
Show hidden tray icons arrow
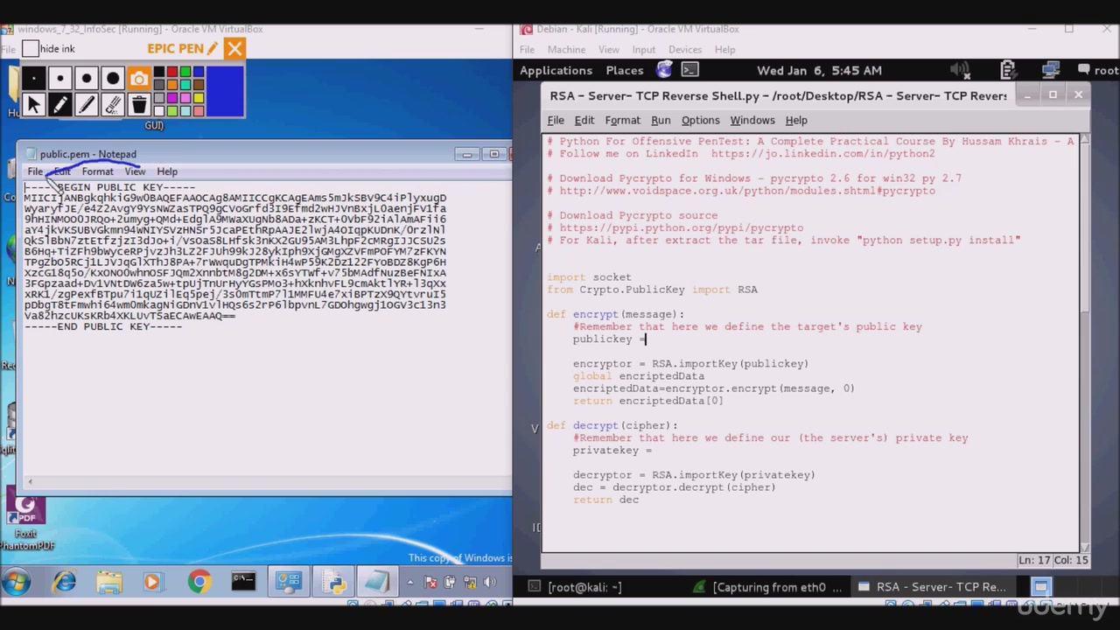pos(409,582)
